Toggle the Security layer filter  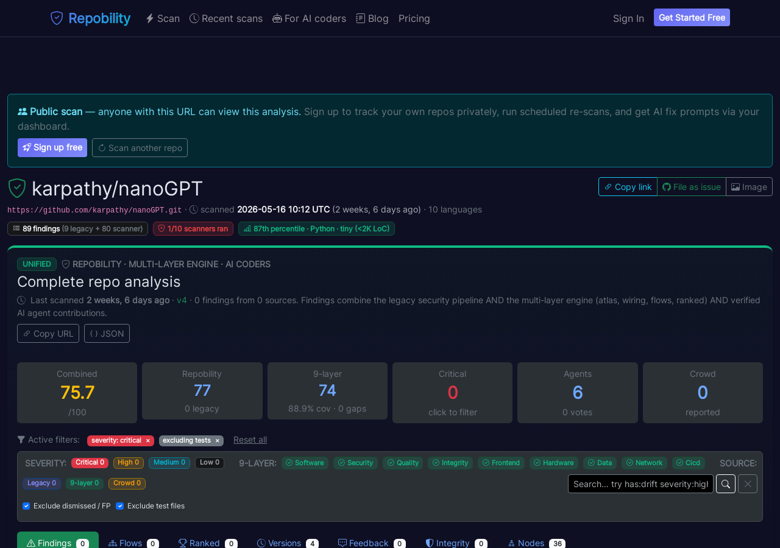356,463
